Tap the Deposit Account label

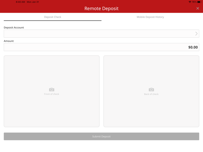pos(14,28)
